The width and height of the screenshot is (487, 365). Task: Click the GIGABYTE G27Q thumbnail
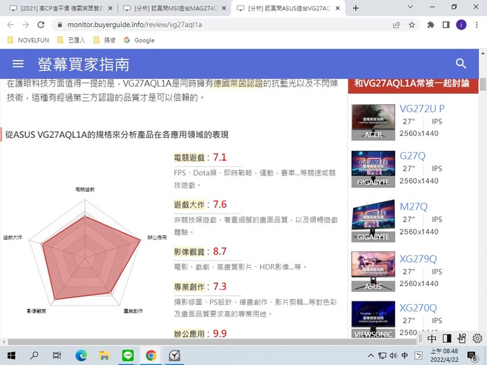point(373,169)
